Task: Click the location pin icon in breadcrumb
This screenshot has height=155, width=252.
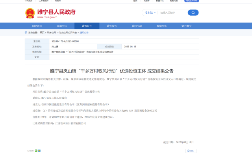Action: pyautogui.click(x=26, y=33)
